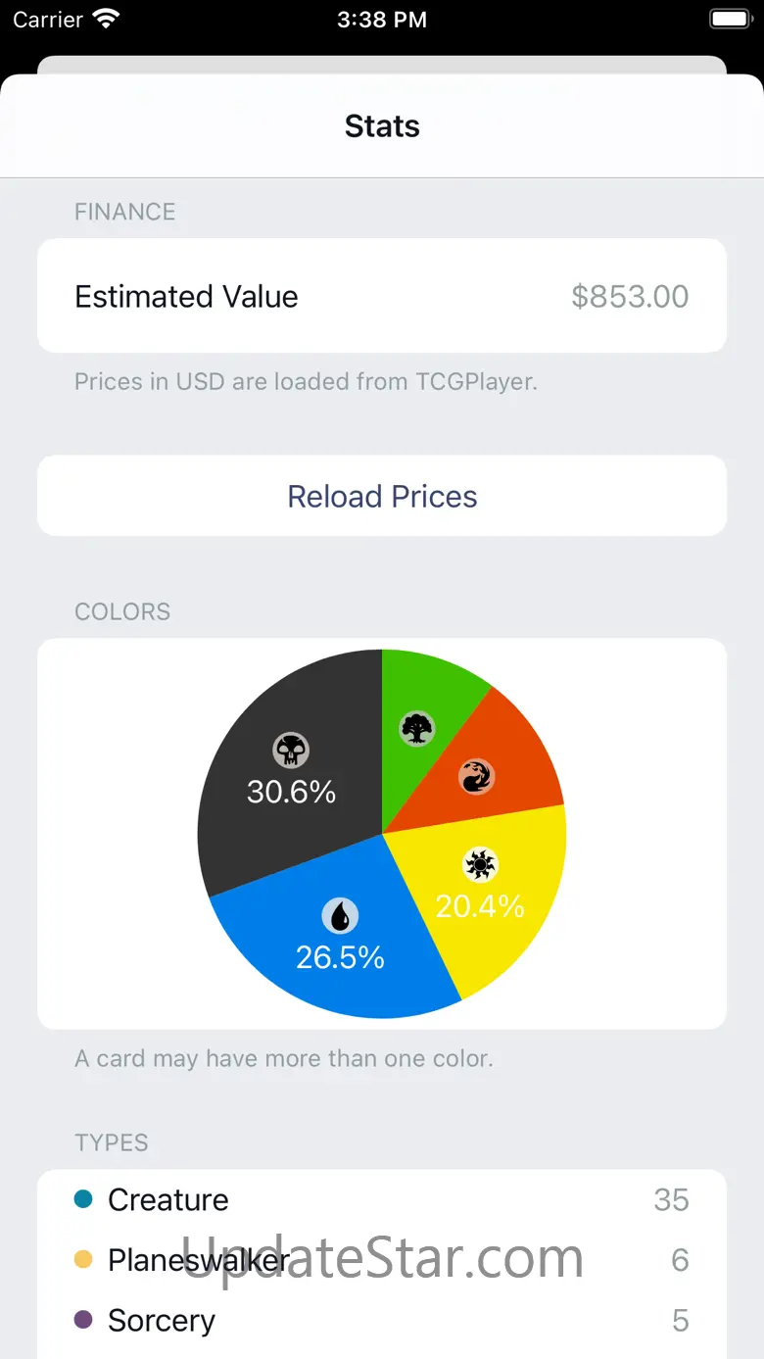
Task: Tap the $853.00 value amount
Action: click(630, 296)
